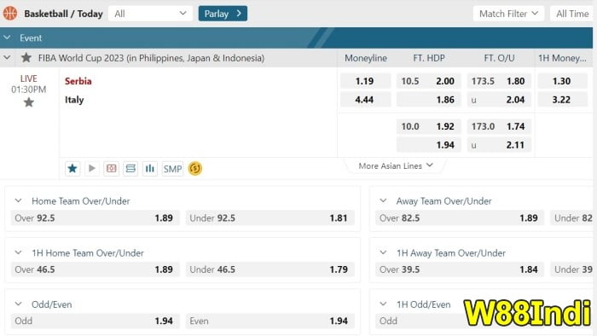Click the FT. HDP column header
Image resolution: width=597 pixels, height=336 pixels.
tap(429, 58)
